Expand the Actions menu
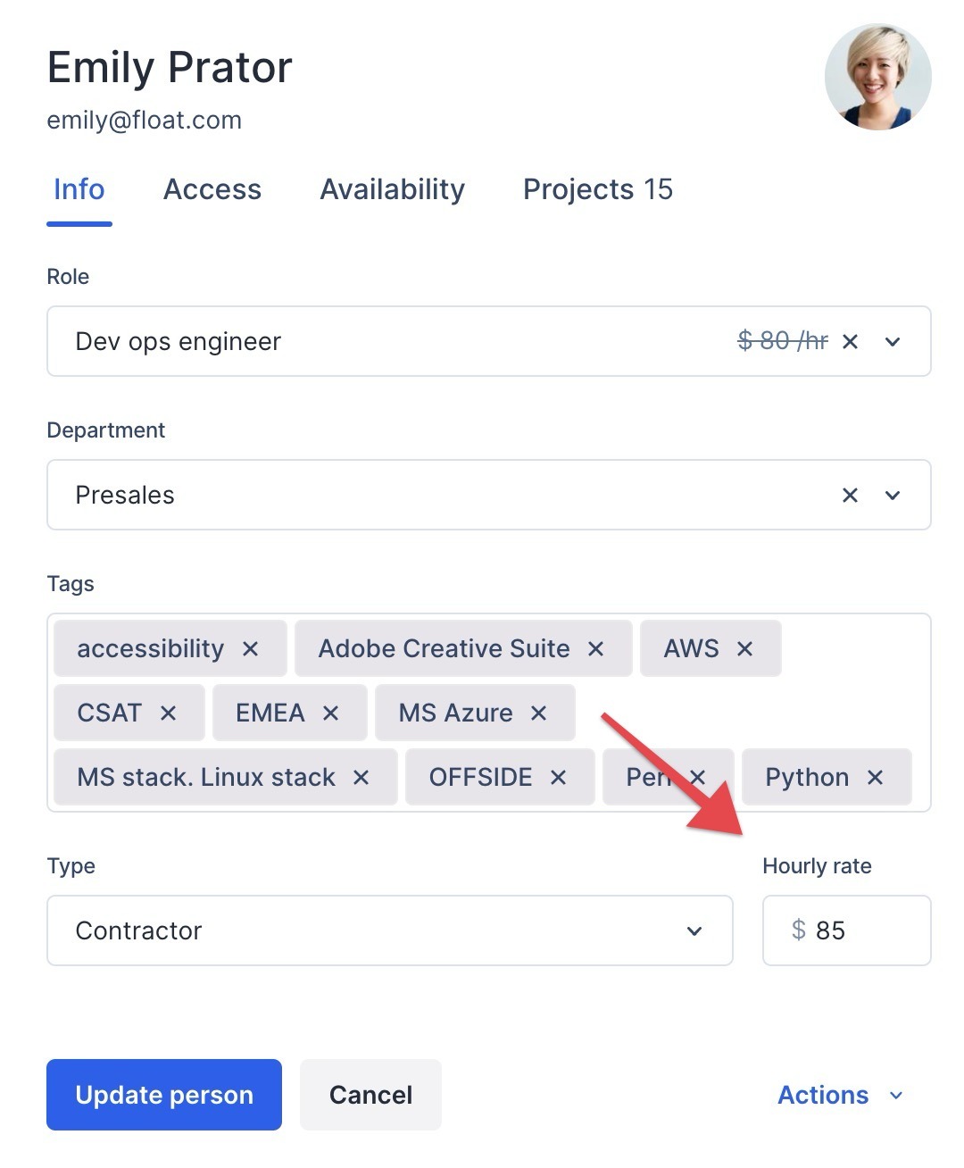 [x=840, y=1095]
